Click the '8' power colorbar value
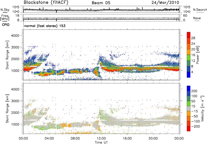The image size is (207, 144). coord(192,67)
